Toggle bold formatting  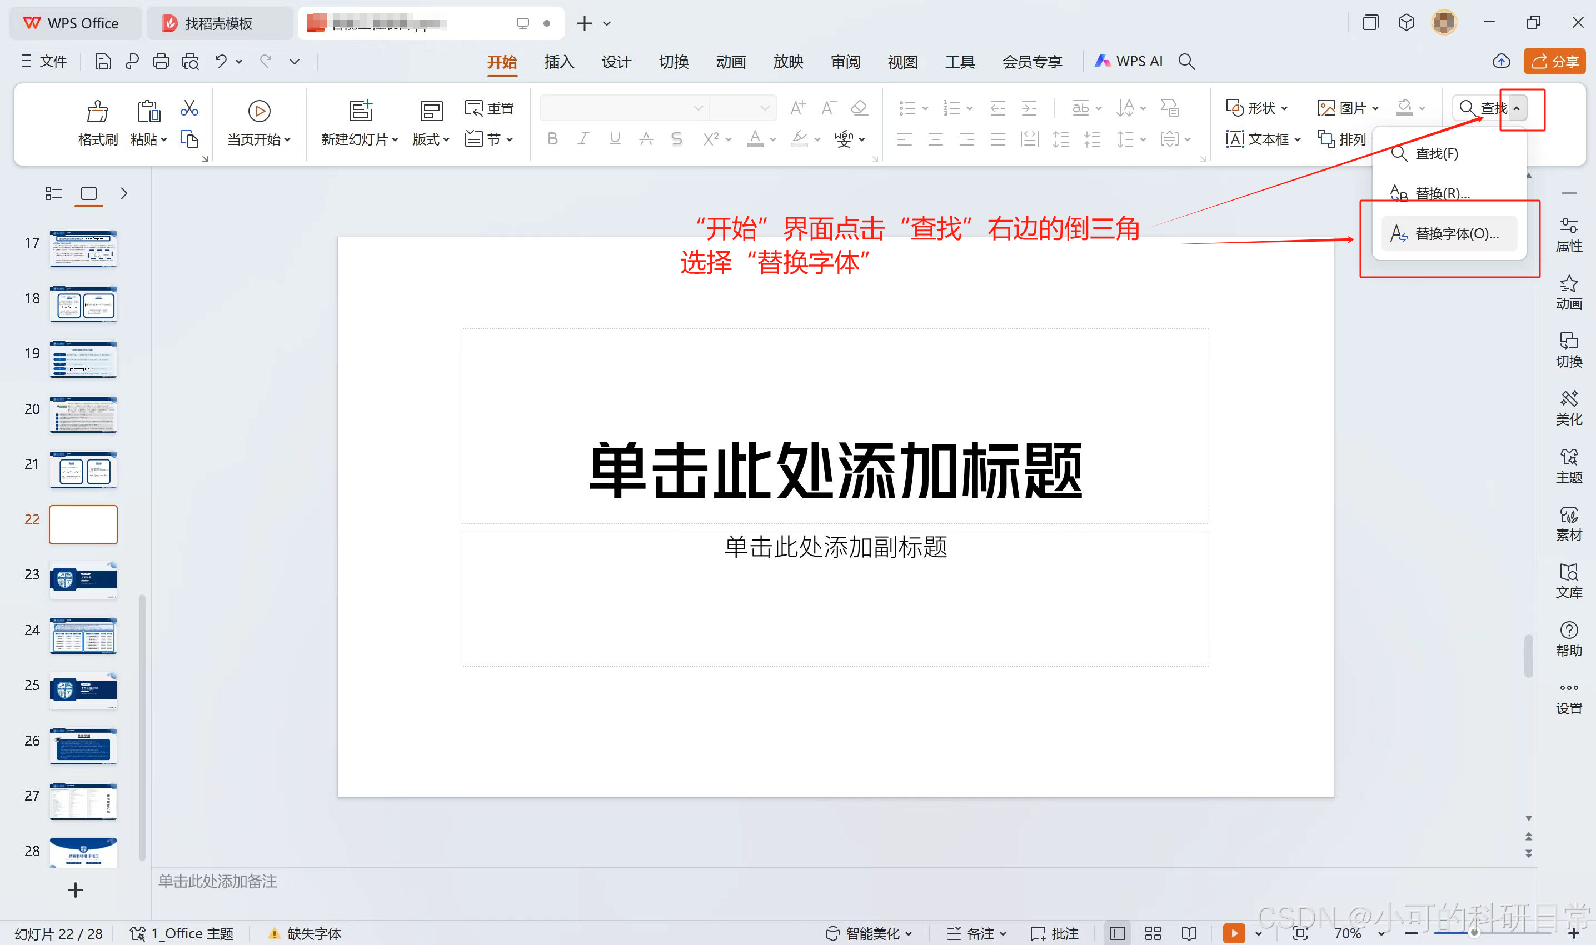[x=552, y=139]
